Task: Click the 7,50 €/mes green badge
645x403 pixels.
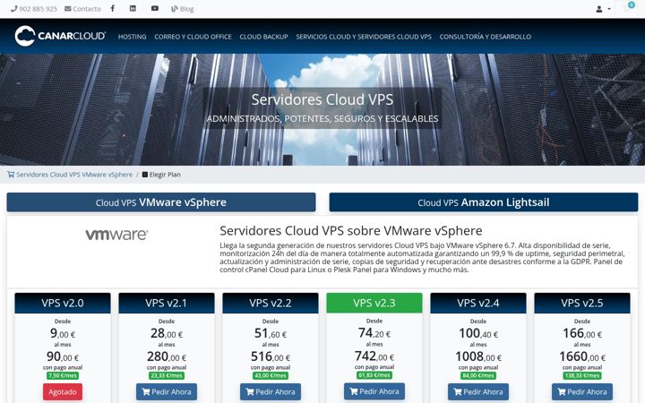Action: click(63, 375)
